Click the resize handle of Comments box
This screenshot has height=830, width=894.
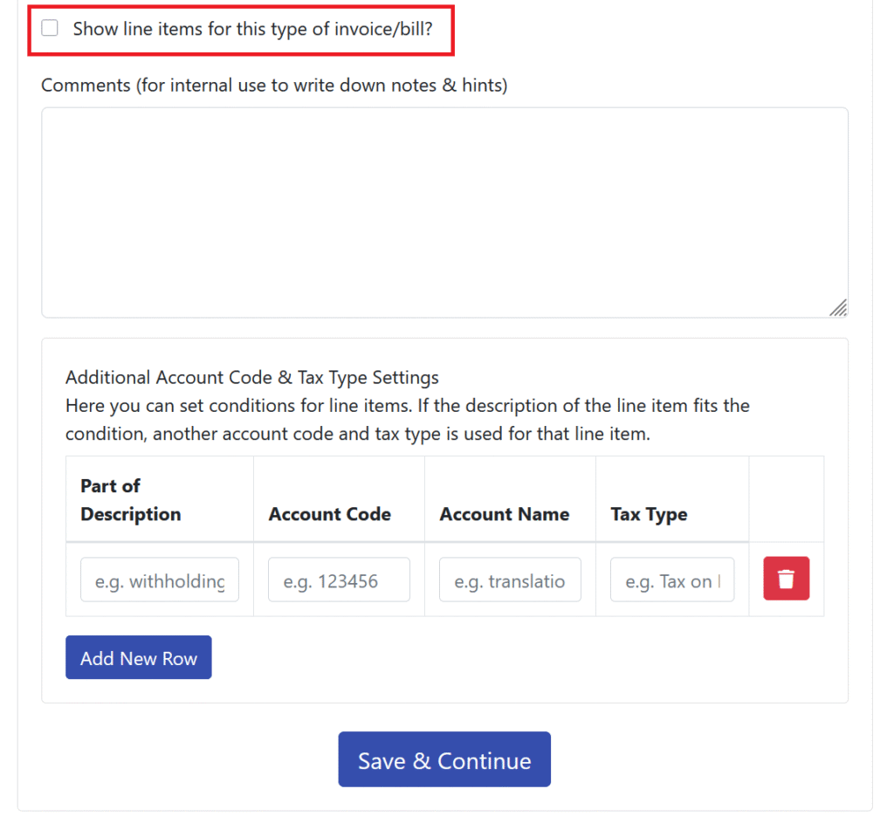[838, 308]
